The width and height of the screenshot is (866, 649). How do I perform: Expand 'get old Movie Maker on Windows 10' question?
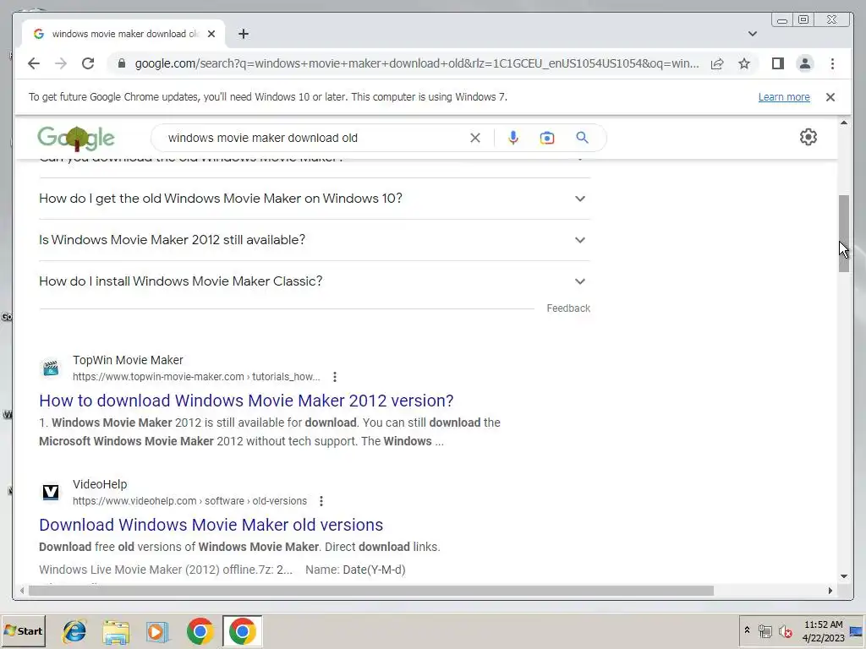[315, 199]
